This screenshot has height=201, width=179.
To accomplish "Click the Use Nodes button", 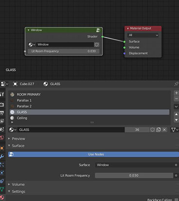I will pos(93,154).
